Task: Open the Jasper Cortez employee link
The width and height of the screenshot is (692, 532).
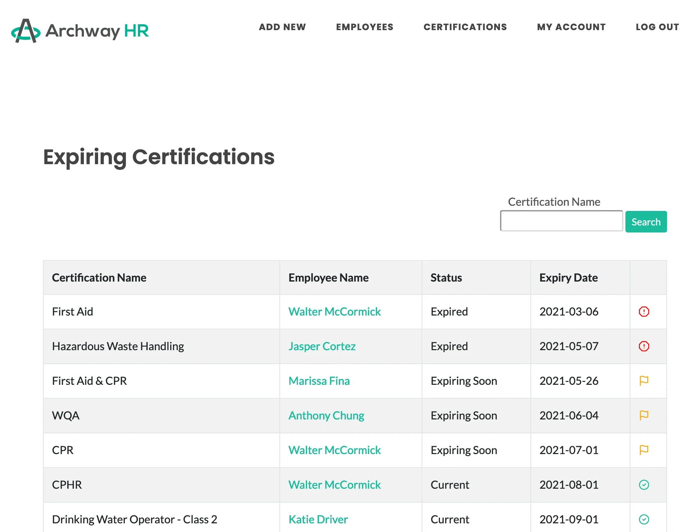Action: (322, 346)
